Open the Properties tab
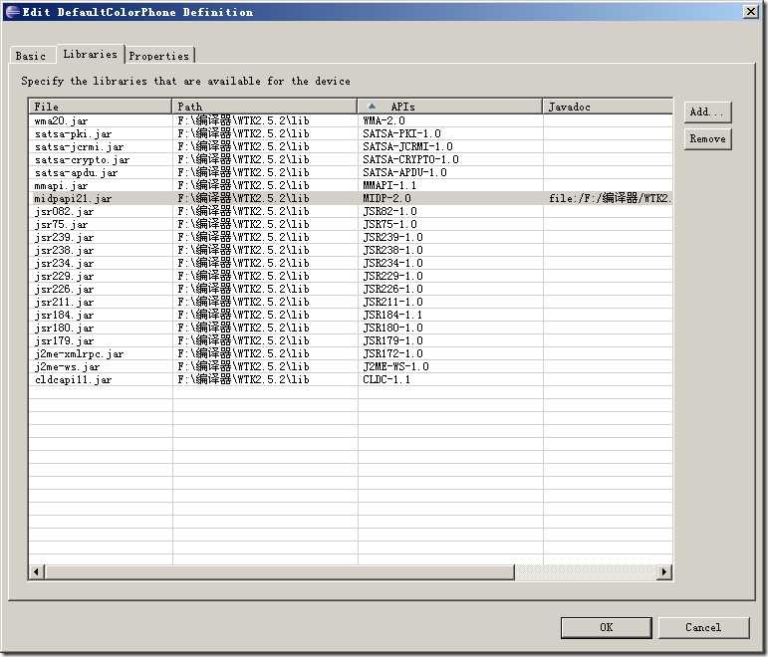The width and height of the screenshot is (768, 657). click(158, 56)
